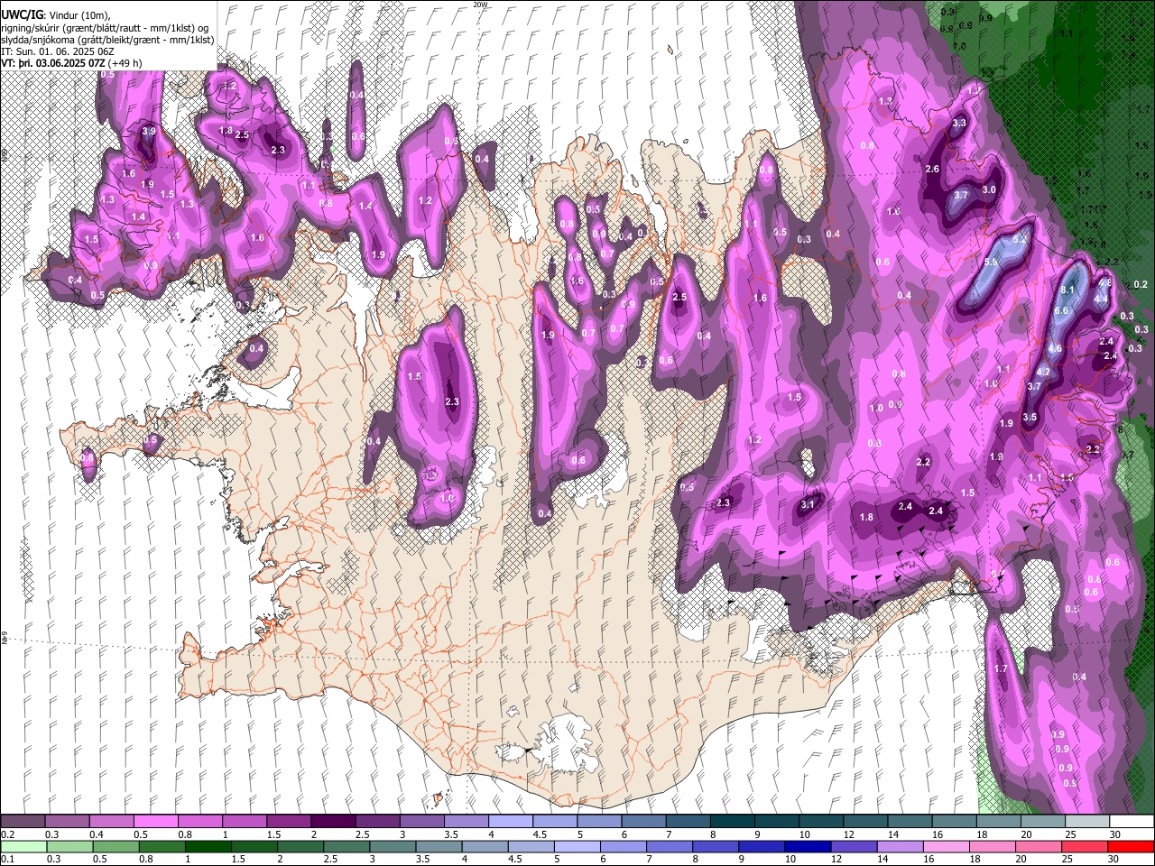Click the 4.4 value near the east coast
Screen dimensions: 1155x866
(x=1101, y=299)
